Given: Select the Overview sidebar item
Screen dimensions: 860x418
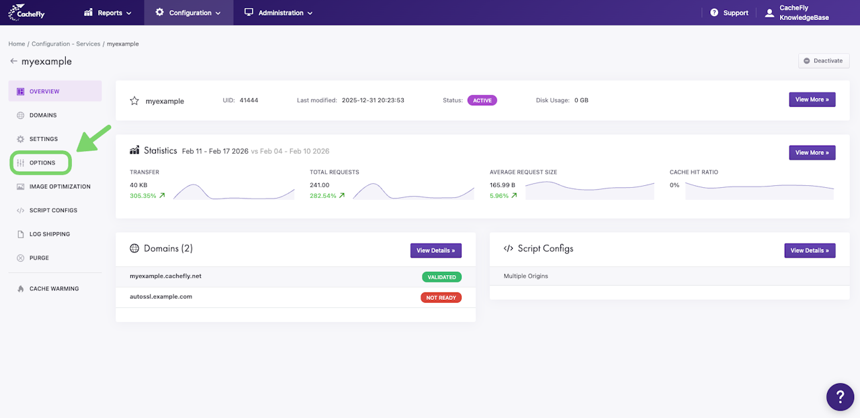Looking at the screenshot, I should point(55,91).
